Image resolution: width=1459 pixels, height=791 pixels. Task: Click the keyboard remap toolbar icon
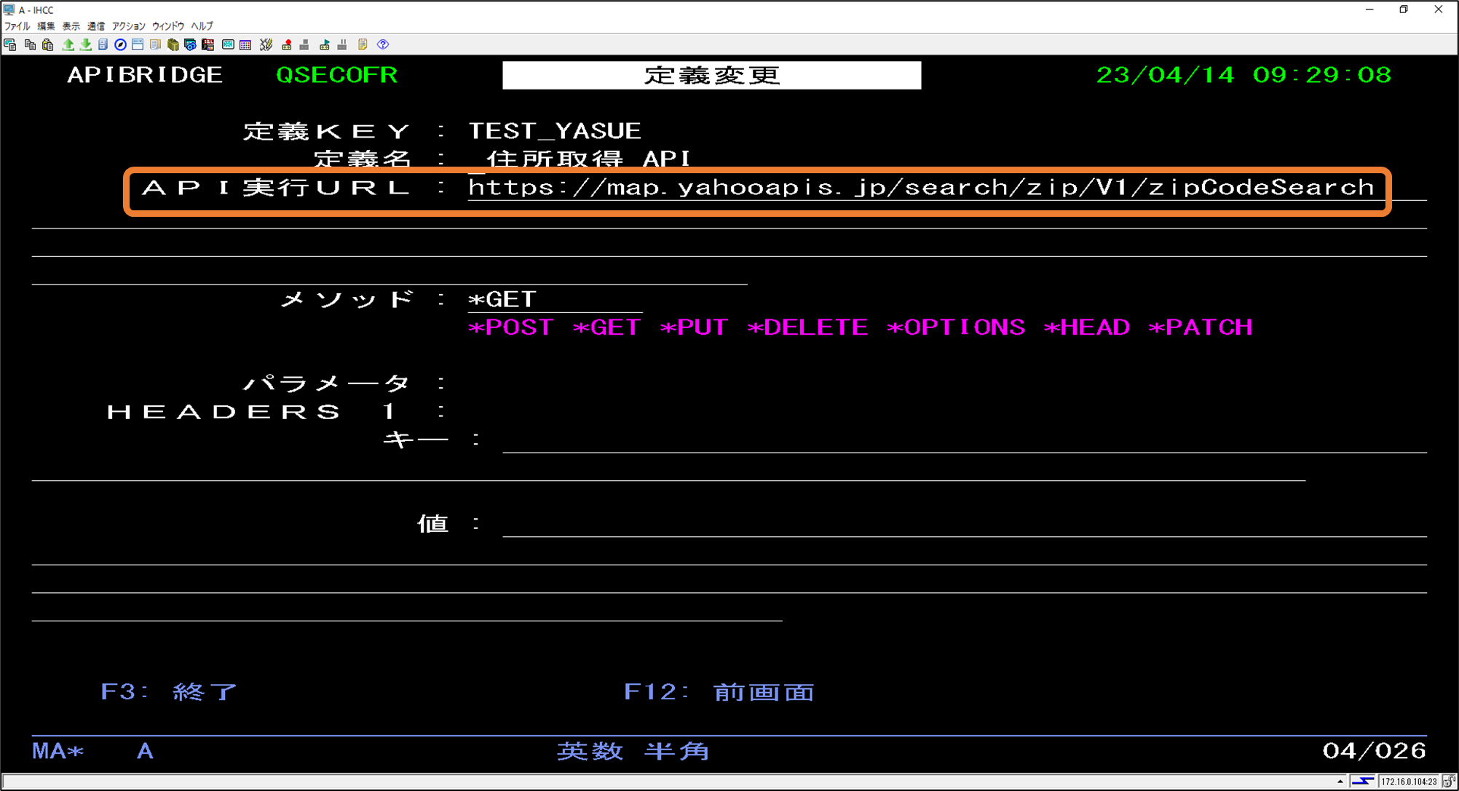point(266,44)
